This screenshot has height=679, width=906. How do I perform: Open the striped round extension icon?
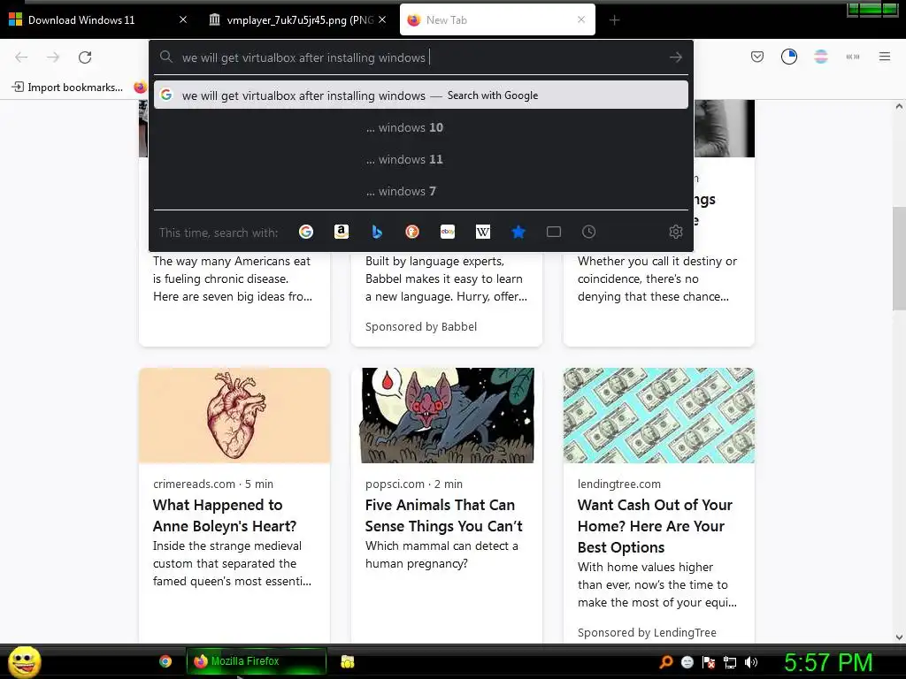pos(820,57)
